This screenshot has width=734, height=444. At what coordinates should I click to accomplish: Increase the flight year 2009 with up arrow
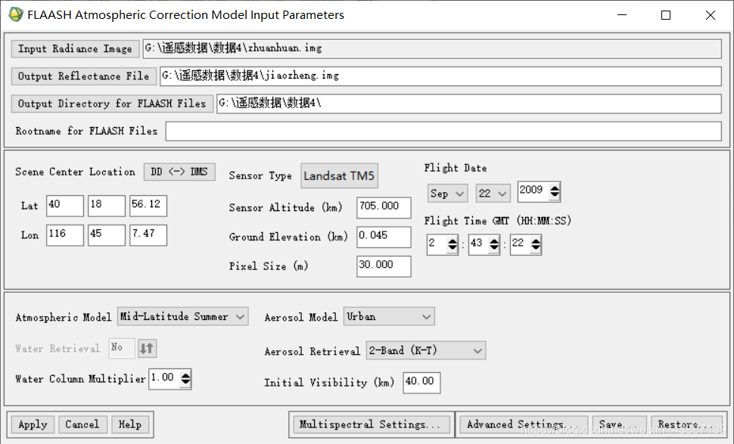click(x=555, y=188)
